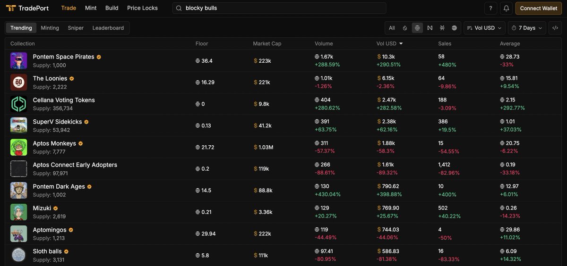Open the Trade menu
Viewport: 567px width, 266px height.
click(x=69, y=8)
